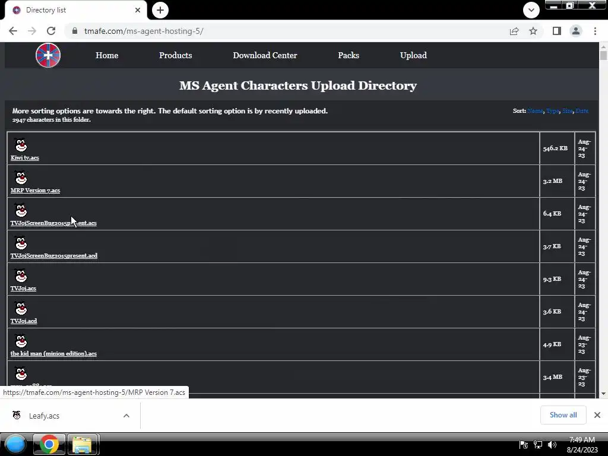Image resolution: width=608 pixels, height=456 pixels.
Task: Click the TMAFE site logo
Action: (48, 55)
